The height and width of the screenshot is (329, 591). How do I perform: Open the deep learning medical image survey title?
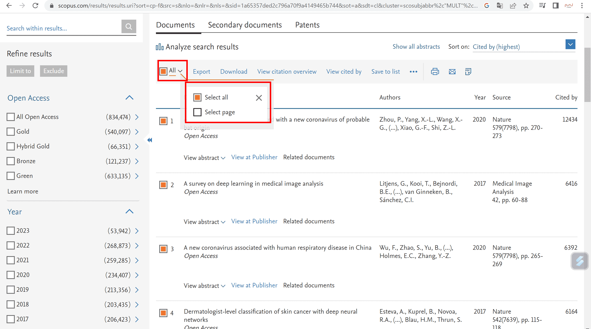(x=253, y=184)
